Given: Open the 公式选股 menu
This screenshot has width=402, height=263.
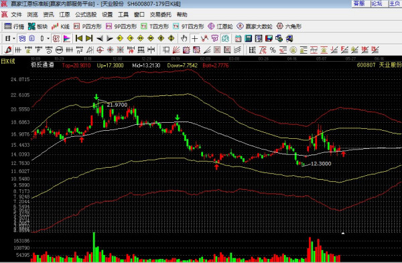Looking at the screenshot, I should pos(86,15).
